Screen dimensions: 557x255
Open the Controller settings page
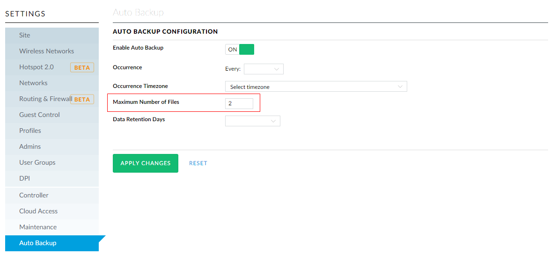coord(34,196)
